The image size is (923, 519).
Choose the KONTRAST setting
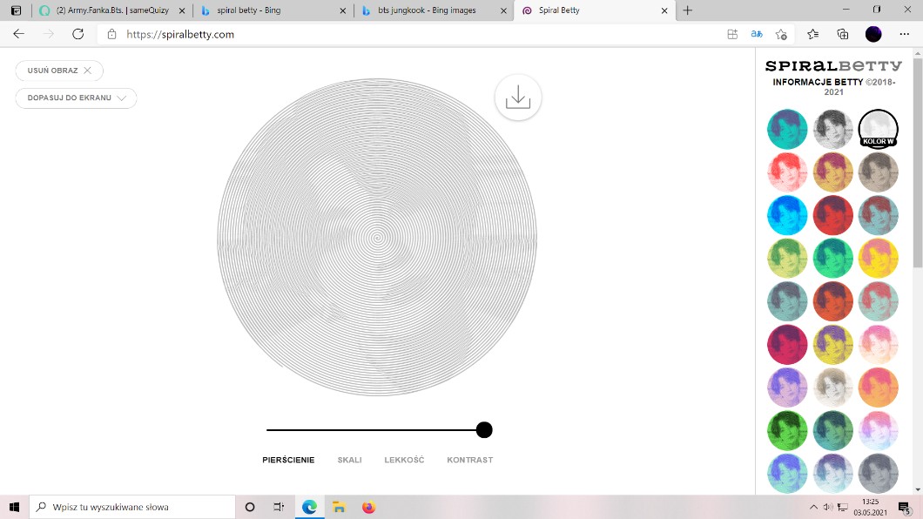click(469, 460)
